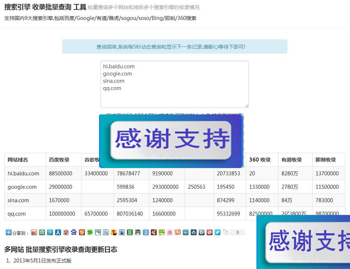
Task: Click the bare blue Baidu paw share icon
Action: click(x=74, y=232)
